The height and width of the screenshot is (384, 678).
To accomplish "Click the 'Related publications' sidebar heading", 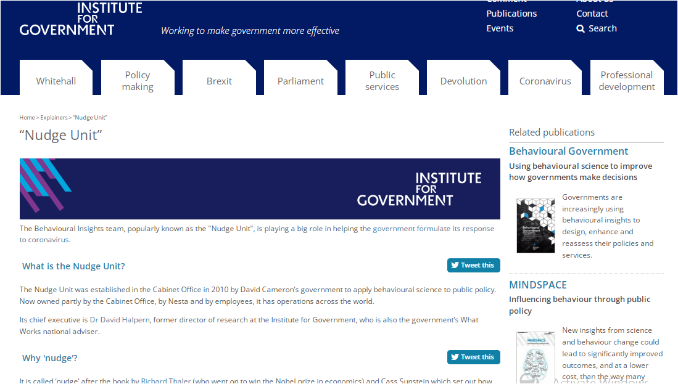I will click(552, 132).
